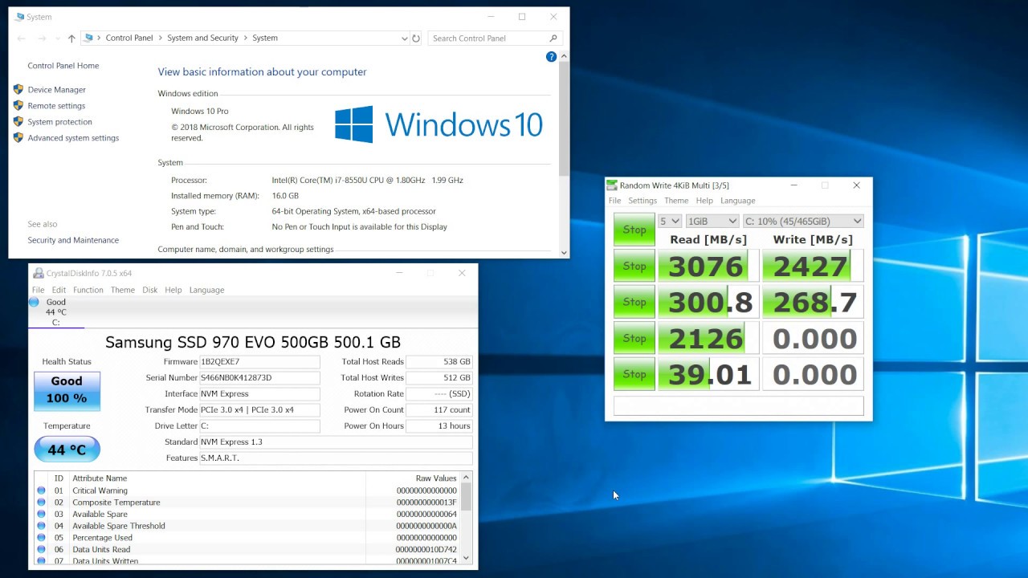
Task: Click the C: drive status orb in CrystalDiskInfo
Action: pyautogui.click(x=34, y=302)
